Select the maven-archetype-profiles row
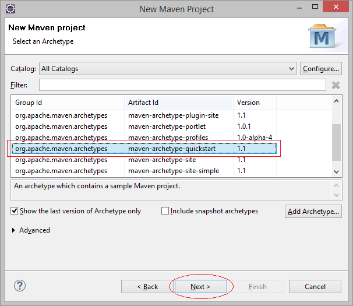 pyautogui.click(x=144, y=138)
